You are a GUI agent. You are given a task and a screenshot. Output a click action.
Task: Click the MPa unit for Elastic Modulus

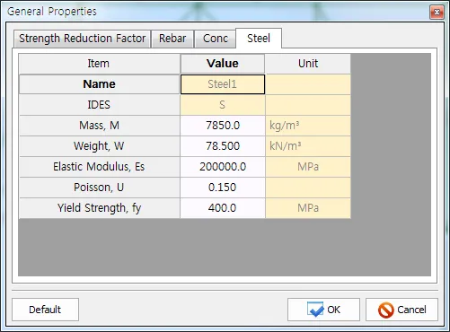coord(308,167)
